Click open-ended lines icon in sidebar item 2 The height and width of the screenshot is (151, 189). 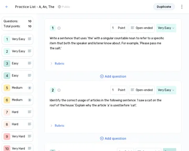click(x=30, y=51)
